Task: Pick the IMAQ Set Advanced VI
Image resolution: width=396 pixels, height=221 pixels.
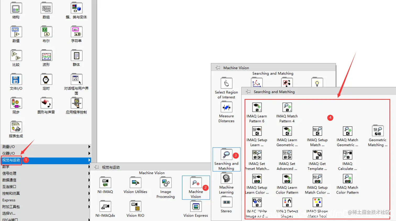Action: coord(287,155)
